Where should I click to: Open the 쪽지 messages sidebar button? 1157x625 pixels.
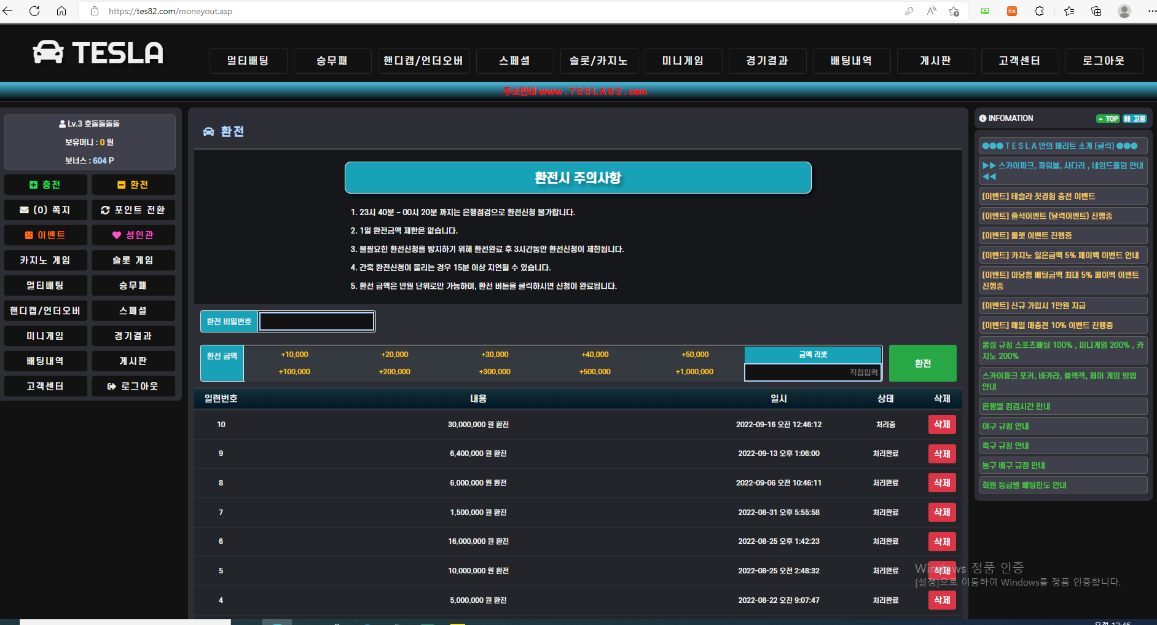(x=45, y=210)
